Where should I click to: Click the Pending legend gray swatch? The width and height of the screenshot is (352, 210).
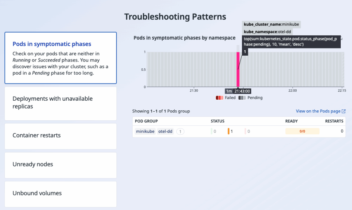click(x=242, y=98)
